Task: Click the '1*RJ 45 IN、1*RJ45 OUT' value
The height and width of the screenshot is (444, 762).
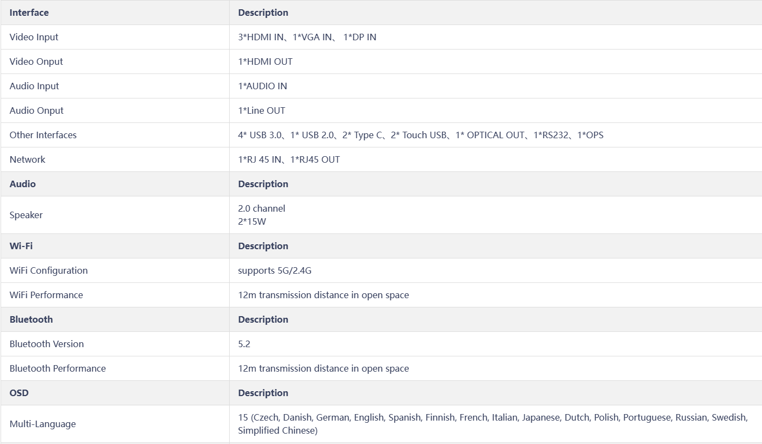Action: click(289, 159)
